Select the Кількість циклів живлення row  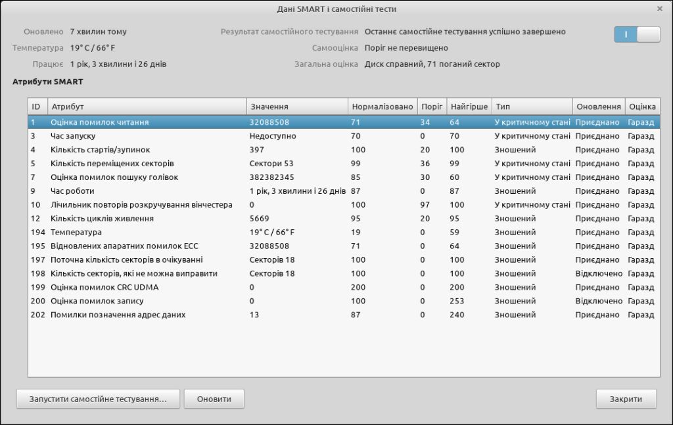[344, 218]
